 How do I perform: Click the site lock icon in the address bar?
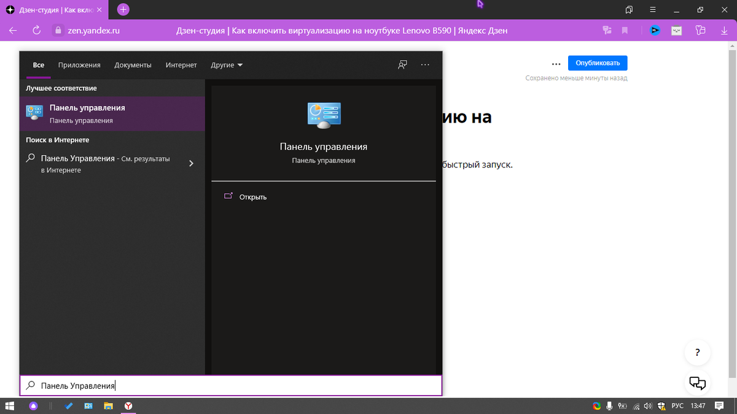(58, 30)
